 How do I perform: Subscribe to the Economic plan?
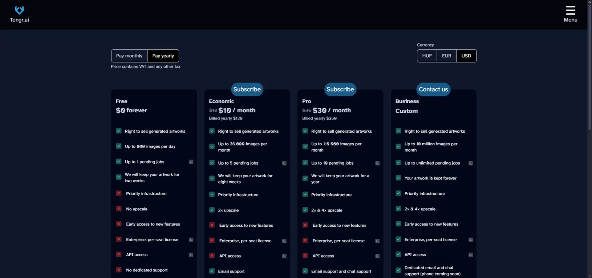[x=247, y=89]
